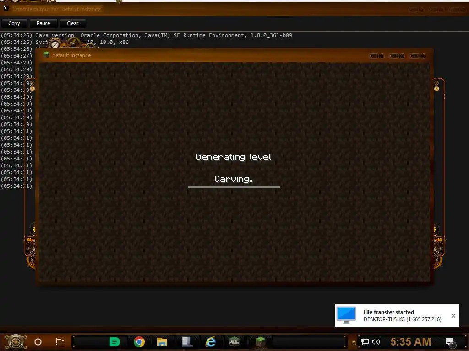Open the white document app on taskbar
Viewport: 469px width, 351px height.
coord(187,342)
